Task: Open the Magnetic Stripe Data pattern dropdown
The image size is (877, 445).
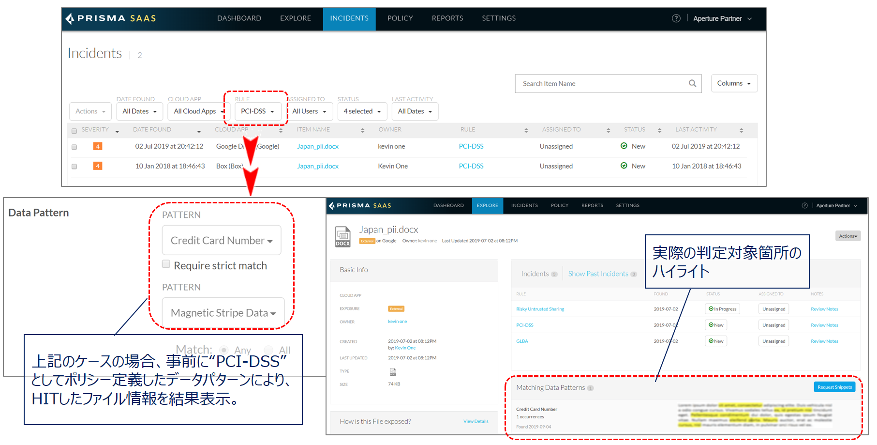Action: tap(223, 313)
